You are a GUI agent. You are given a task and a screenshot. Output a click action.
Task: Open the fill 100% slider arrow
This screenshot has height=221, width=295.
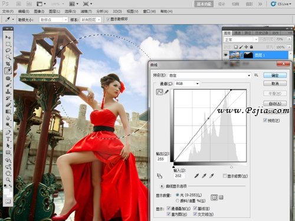289,47
